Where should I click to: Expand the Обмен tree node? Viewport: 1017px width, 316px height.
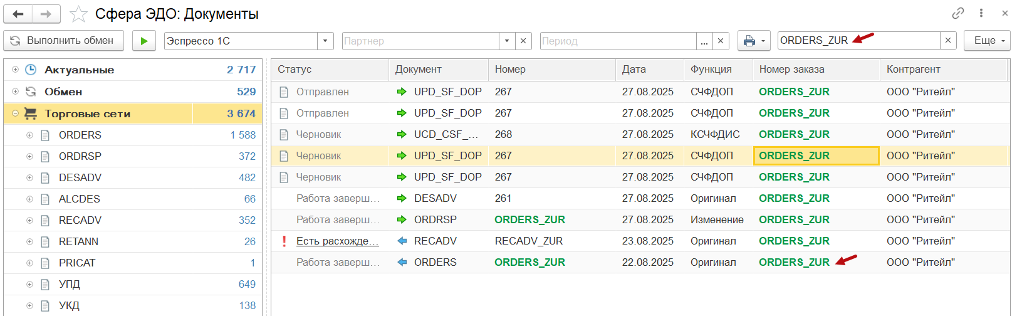click(15, 92)
